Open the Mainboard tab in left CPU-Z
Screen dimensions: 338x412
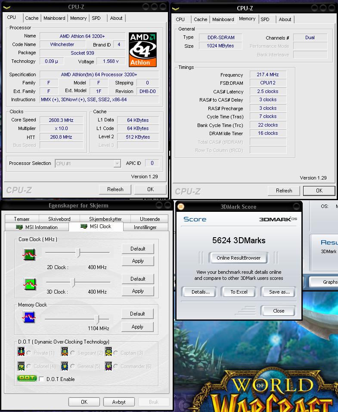54,18
